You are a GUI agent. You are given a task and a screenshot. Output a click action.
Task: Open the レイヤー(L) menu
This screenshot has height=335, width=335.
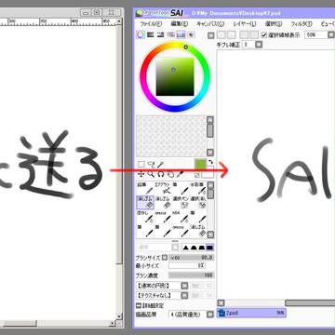click(245, 23)
